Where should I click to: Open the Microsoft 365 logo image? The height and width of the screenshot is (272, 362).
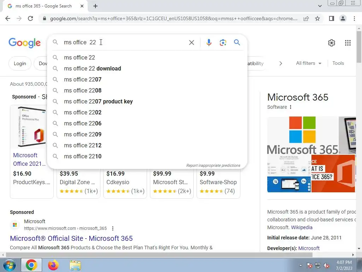303,135
